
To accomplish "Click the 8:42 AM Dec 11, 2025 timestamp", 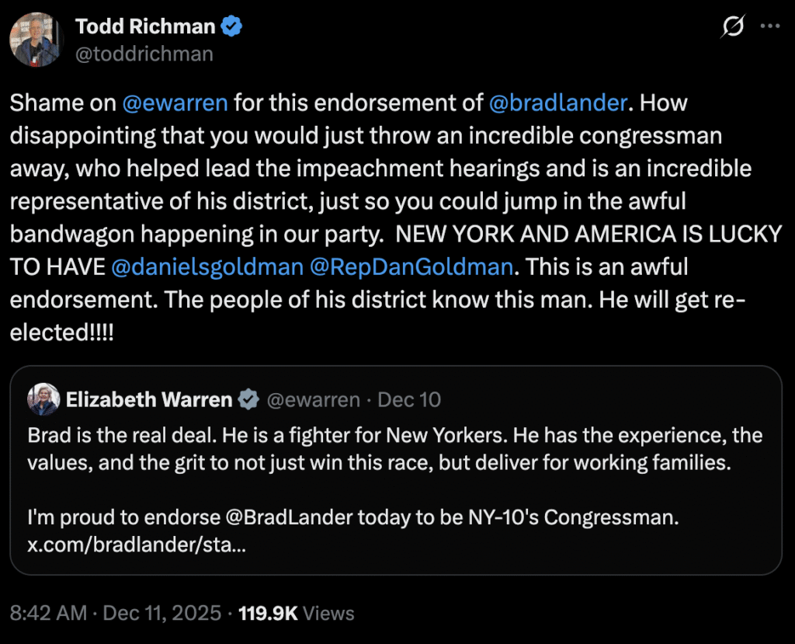I will click(115, 613).
